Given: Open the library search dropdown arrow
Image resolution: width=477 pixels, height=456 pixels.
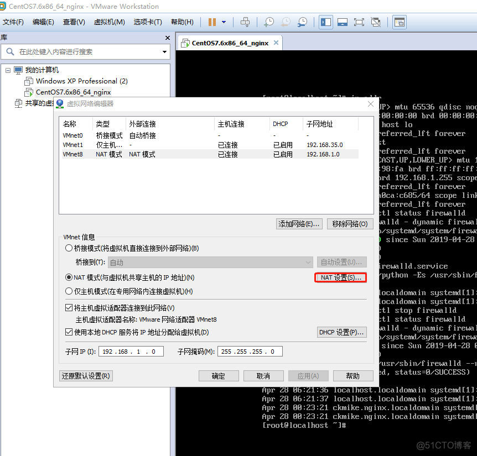Looking at the screenshot, I should (164, 52).
